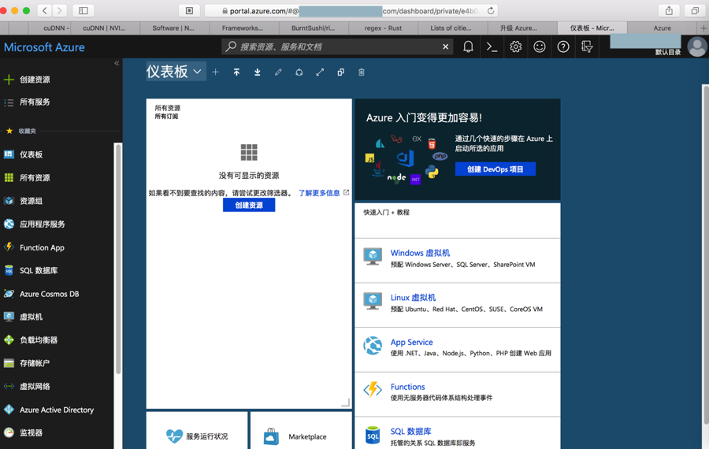Open 资源组 in the sidebar
Image resolution: width=709 pixels, height=449 pixels.
click(x=31, y=201)
